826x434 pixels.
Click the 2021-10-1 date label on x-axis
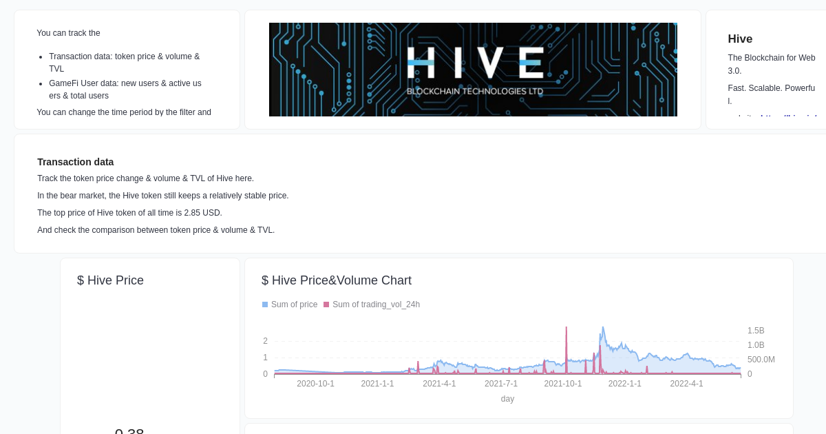click(563, 384)
